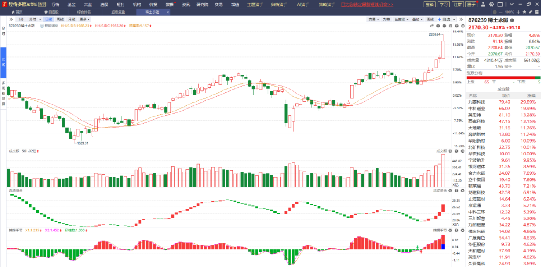Click 圈子 button
The width and height of the screenshot is (541, 267).
(471, 4)
